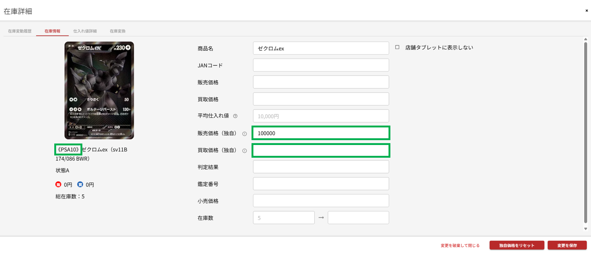591x253 pixels.
Task: Click the 小売価格 field label
Action: [208, 201]
